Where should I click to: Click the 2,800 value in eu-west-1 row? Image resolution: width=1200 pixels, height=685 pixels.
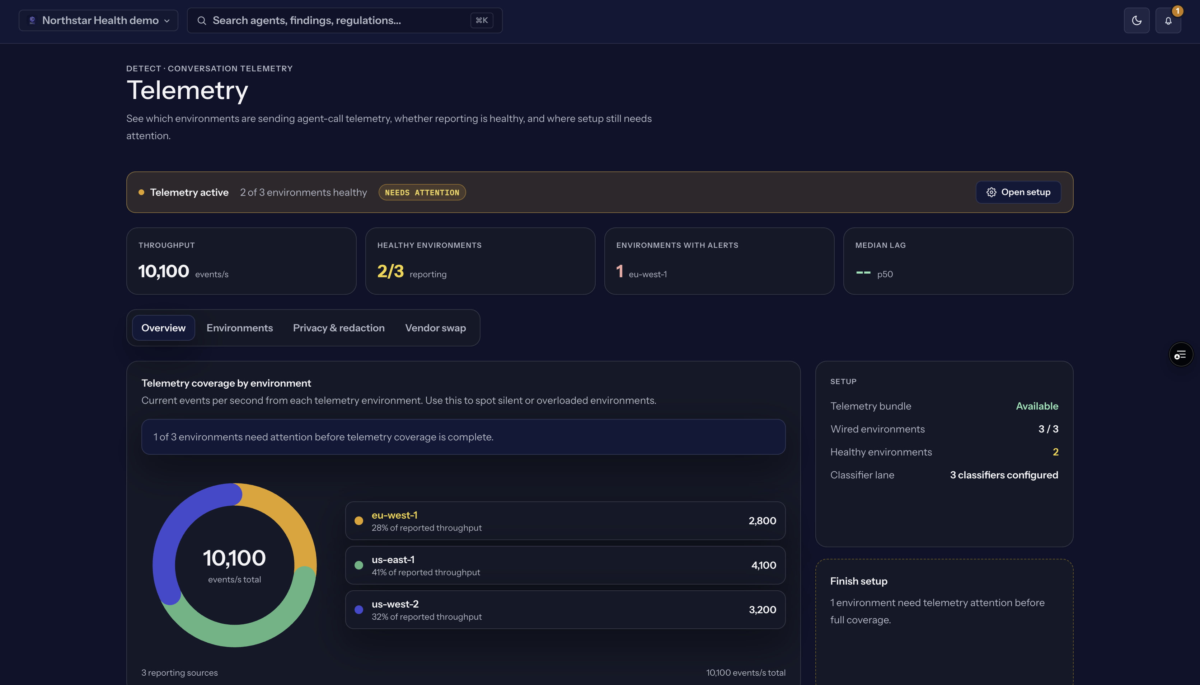[x=762, y=520]
